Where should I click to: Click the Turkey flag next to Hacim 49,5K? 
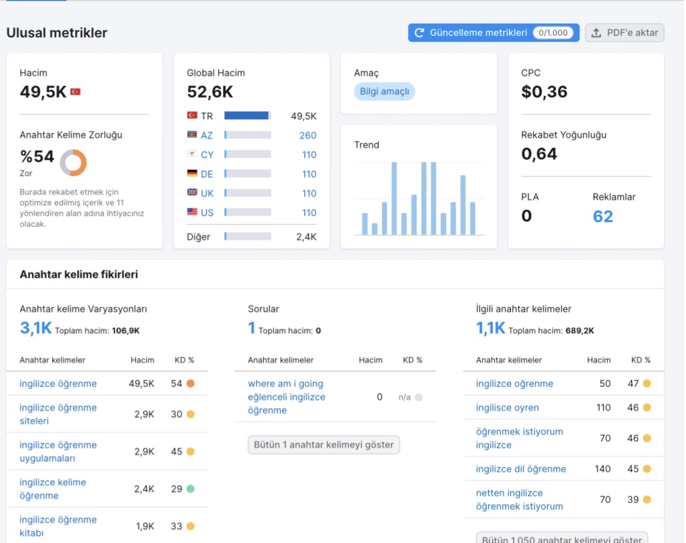click(x=76, y=92)
